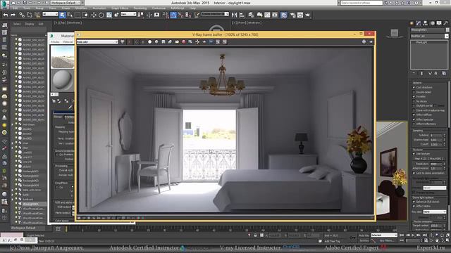This screenshot has height=253, width=451.
Task: Open Customize menu
Action: click(159, 8)
